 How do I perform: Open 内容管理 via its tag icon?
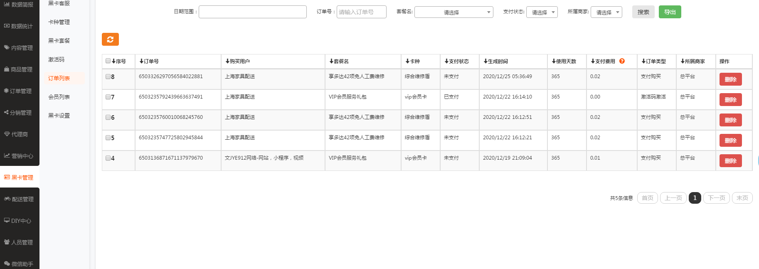tap(7, 48)
